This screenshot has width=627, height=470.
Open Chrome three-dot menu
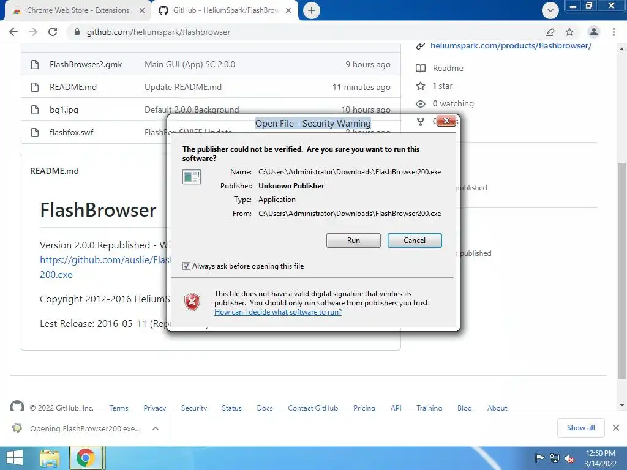coord(614,32)
